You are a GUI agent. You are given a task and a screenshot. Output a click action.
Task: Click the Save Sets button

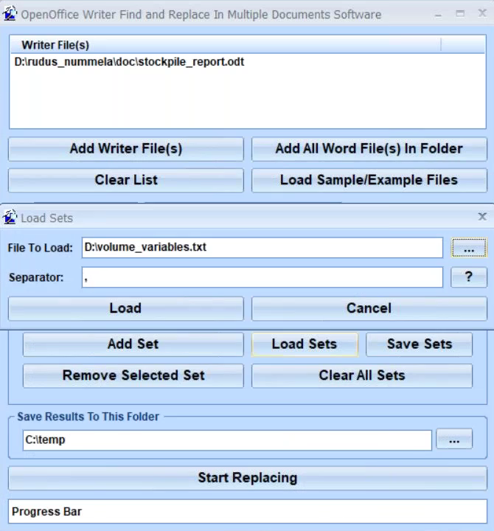click(420, 344)
